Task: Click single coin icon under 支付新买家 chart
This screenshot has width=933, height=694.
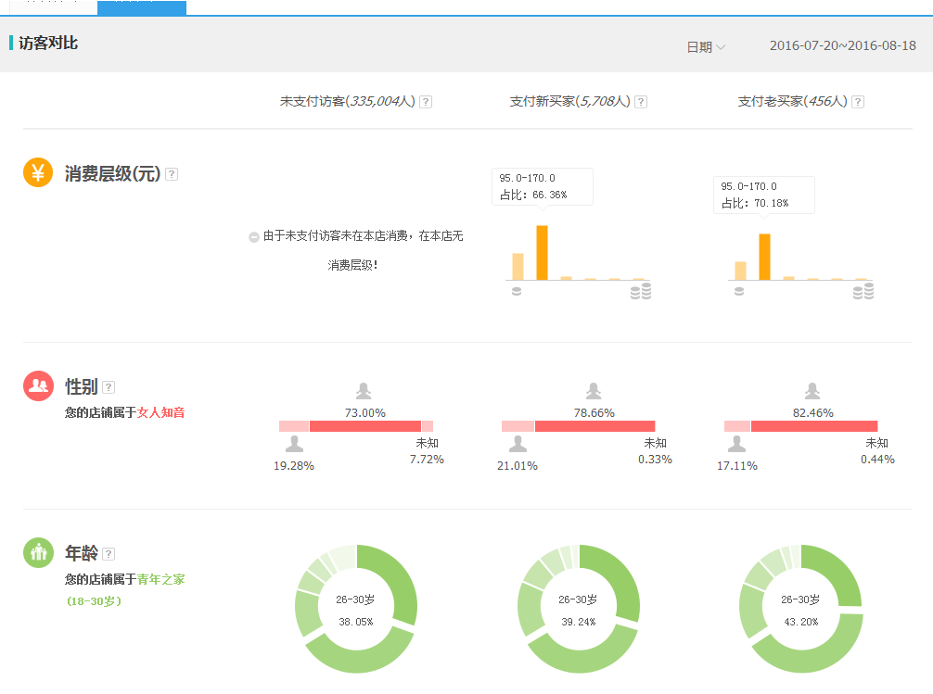Action: coord(517,291)
